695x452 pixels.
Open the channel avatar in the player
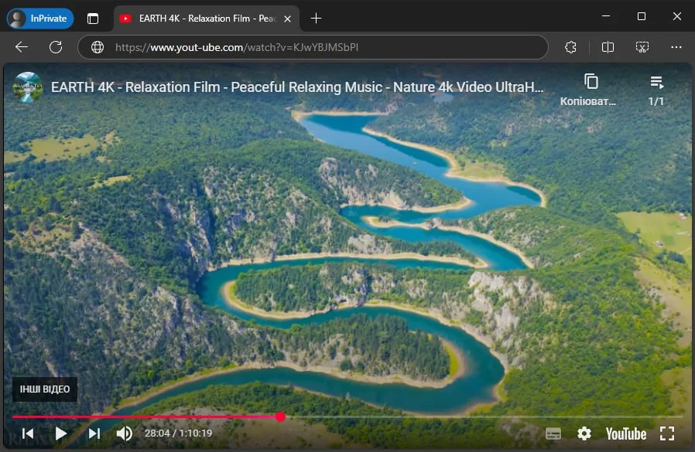click(x=28, y=87)
